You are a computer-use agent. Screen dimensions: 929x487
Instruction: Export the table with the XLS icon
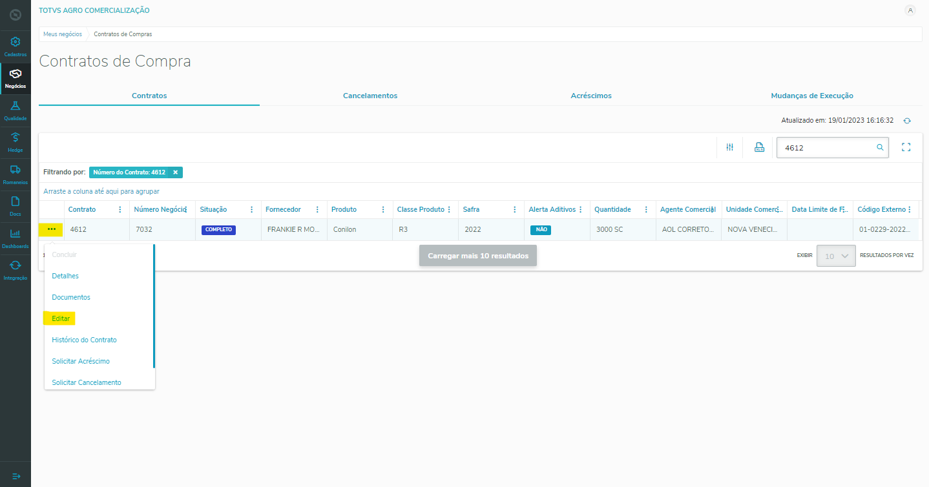(x=760, y=147)
